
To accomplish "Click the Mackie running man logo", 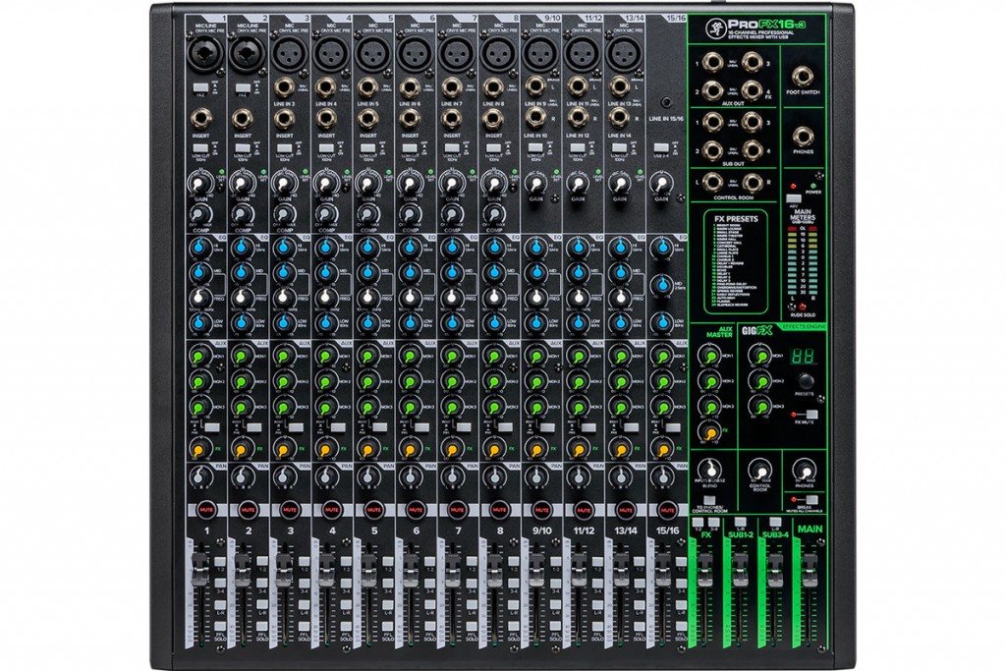I will [x=715, y=28].
